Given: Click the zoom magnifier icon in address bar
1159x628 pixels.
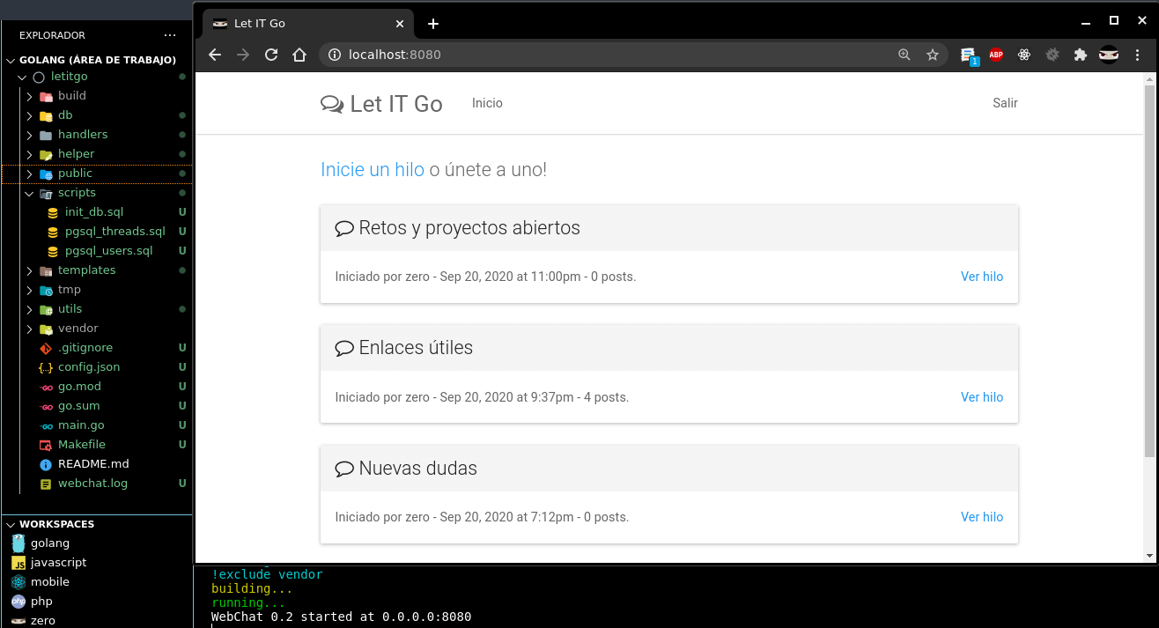Looking at the screenshot, I should pyautogui.click(x=904, y=55).
